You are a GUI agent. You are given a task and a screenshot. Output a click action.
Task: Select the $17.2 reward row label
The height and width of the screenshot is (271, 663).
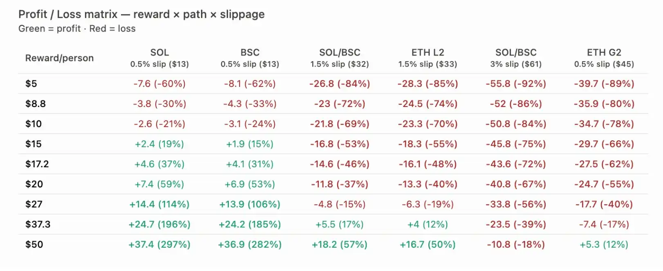point(37,164)
